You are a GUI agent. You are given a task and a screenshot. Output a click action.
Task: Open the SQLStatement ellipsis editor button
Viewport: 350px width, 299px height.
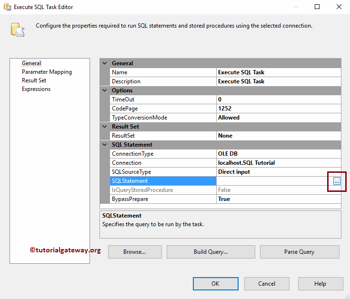(x=337, y=181)
